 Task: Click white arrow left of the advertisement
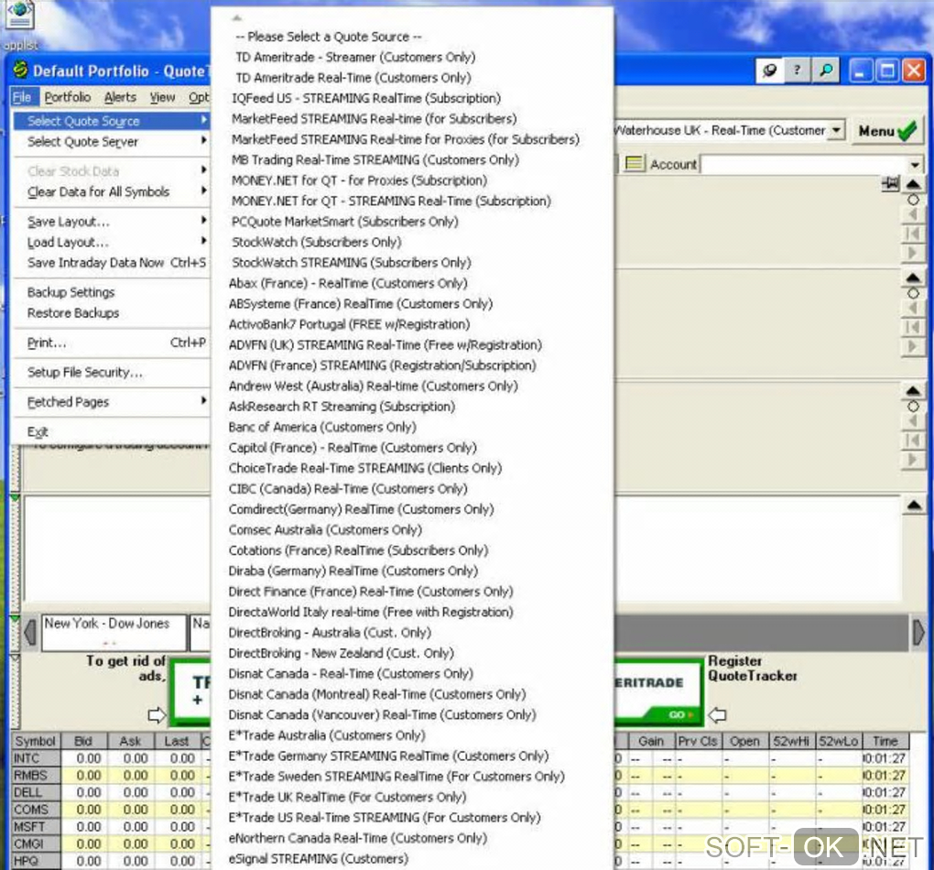point(157,714)
